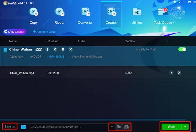
Task: Remove China_Wuhan task with X icon
Action: point(71,49)
